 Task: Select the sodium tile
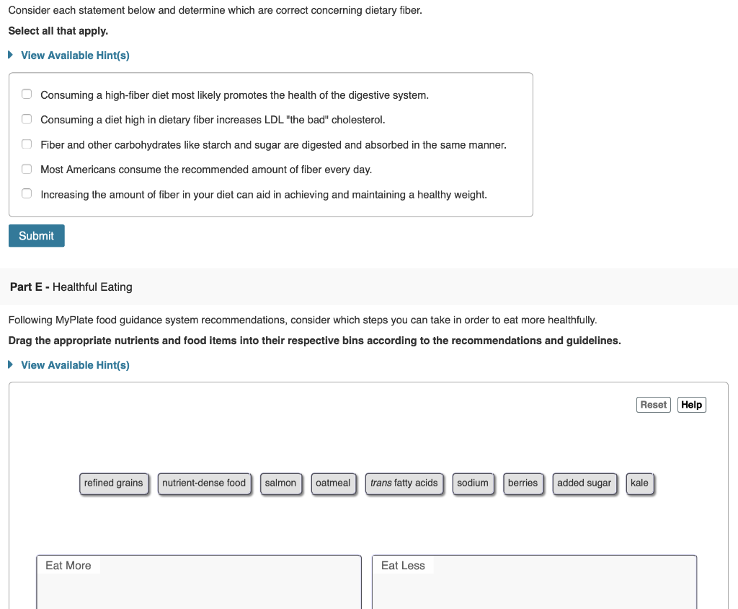click(x=473, y=483)
